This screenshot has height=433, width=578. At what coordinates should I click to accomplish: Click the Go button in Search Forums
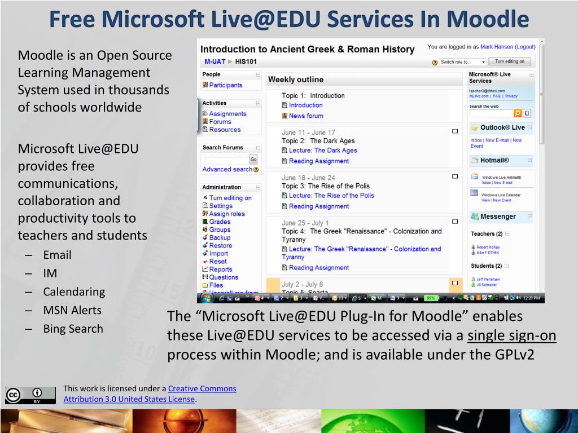pyautogui.click(x=253, y=160)
